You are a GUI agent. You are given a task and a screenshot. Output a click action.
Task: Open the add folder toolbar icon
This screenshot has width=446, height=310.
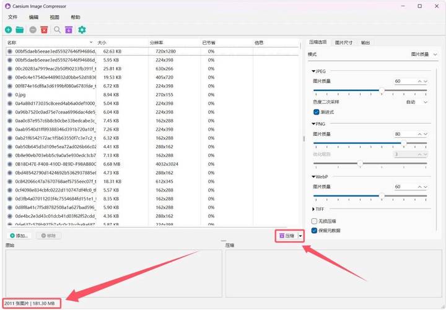pyautogui.click(x=20, y=30)
